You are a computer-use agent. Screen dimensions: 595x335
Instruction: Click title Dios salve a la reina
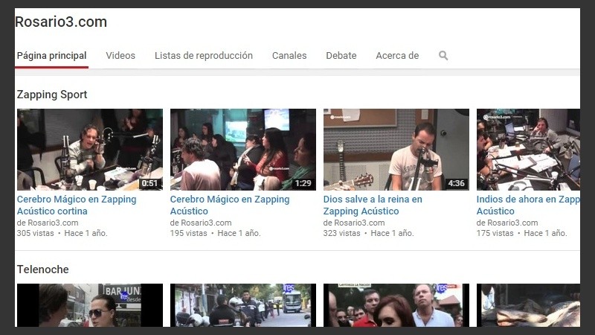point(372,205)
